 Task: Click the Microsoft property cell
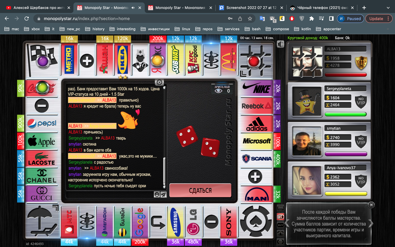tap(257, 141)
